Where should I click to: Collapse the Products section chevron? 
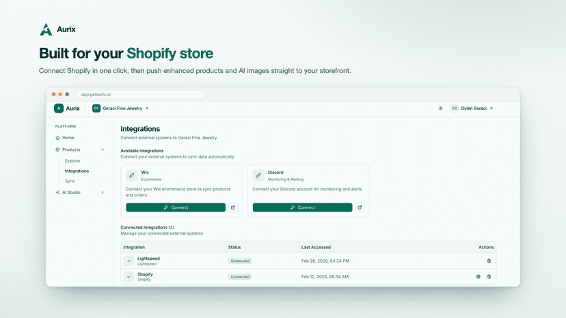coord(103,149)
